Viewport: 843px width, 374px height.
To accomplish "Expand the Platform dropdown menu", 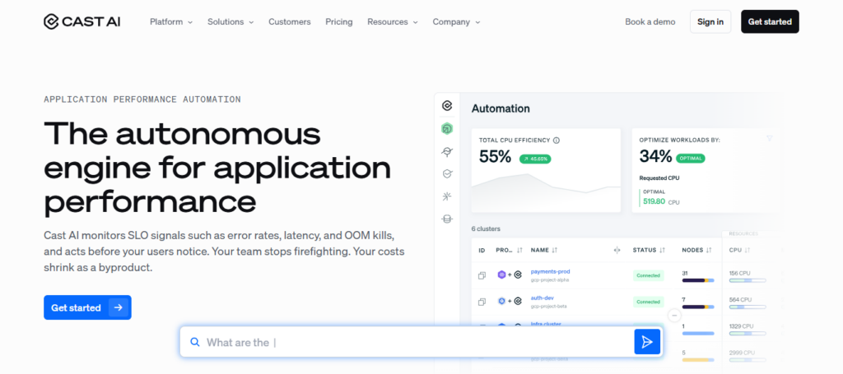I will (x=171, y=22).
